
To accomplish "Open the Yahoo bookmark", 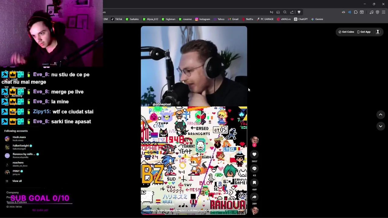I will click(x=219, y=19).
